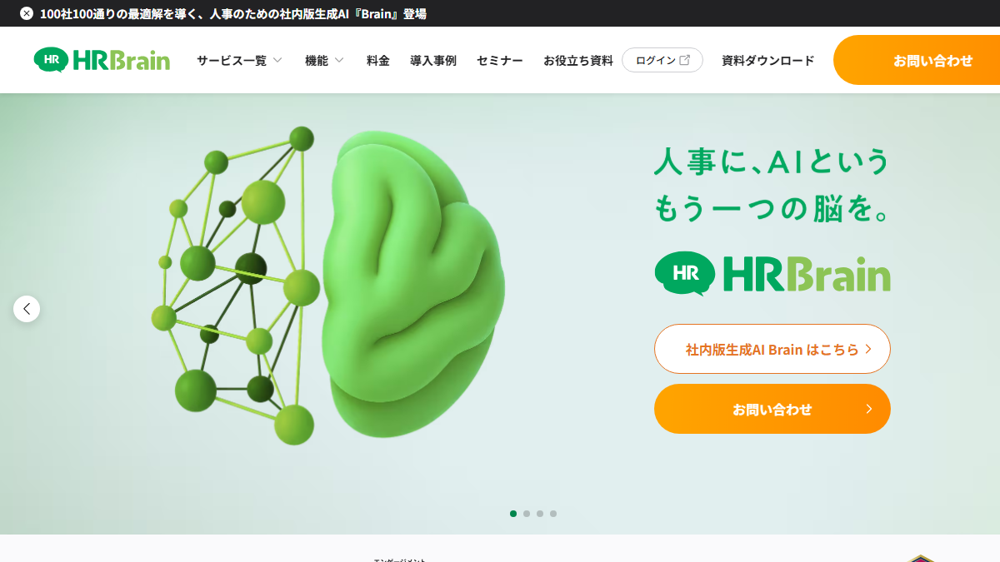The width and height of the screenshot is (1000, 562).
Task: Select the third carousel dot
Action: tap(540, 514)
